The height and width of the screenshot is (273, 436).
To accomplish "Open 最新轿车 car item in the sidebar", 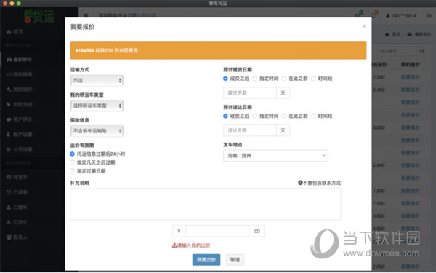I will (19, 60).
